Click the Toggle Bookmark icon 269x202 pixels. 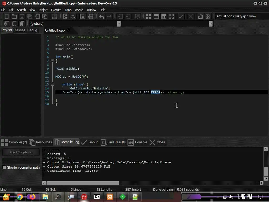(x=14, y=24)
